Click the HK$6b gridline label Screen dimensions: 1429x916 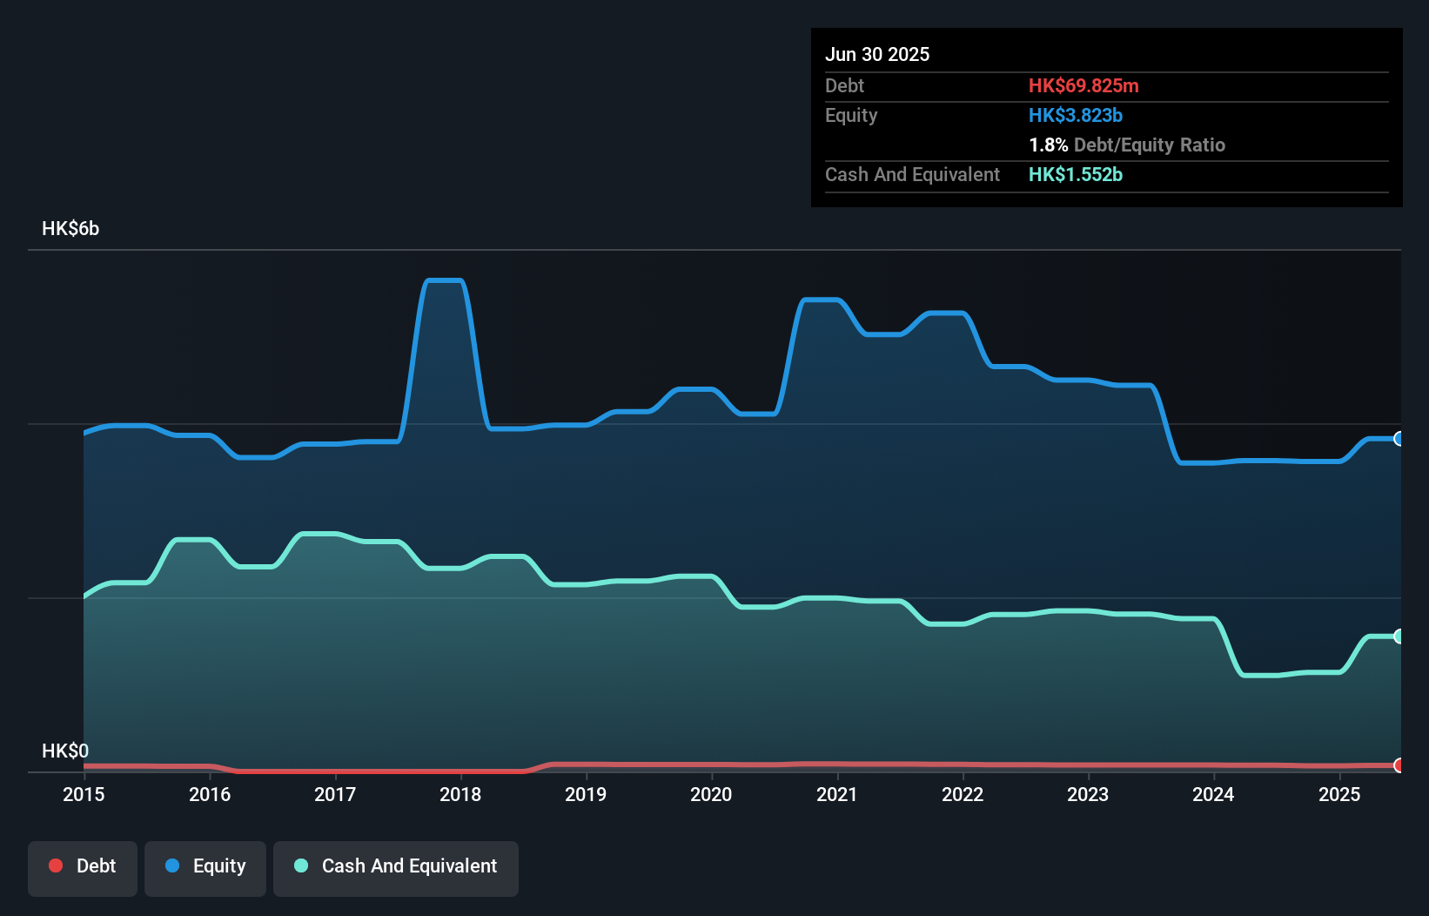pos(70,228)
